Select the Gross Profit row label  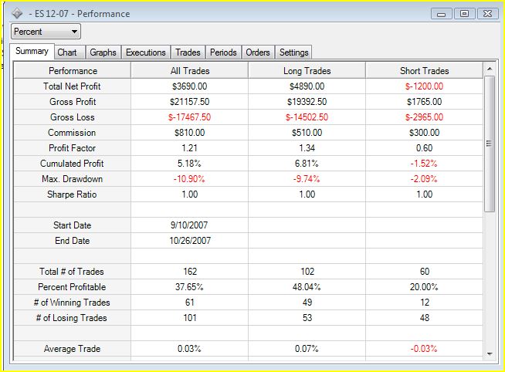point(73,102)
